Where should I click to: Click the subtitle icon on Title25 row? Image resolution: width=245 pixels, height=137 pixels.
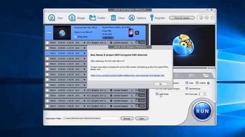tap(111, 43)
